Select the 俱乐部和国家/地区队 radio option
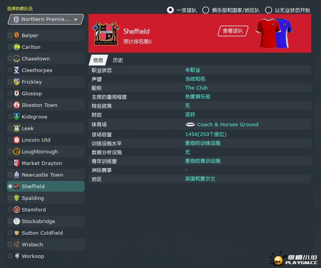 (x=206, y=10)
